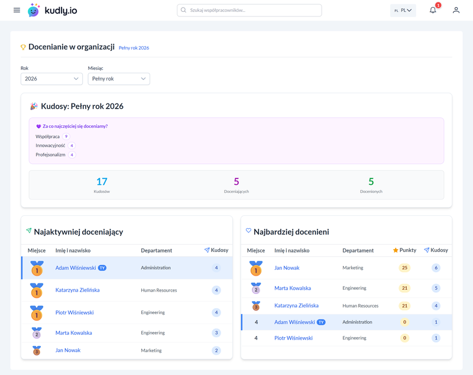Click the Innowacyjność count badge
The height and width of the screenshot is (375, 473).
pos(72,146)
